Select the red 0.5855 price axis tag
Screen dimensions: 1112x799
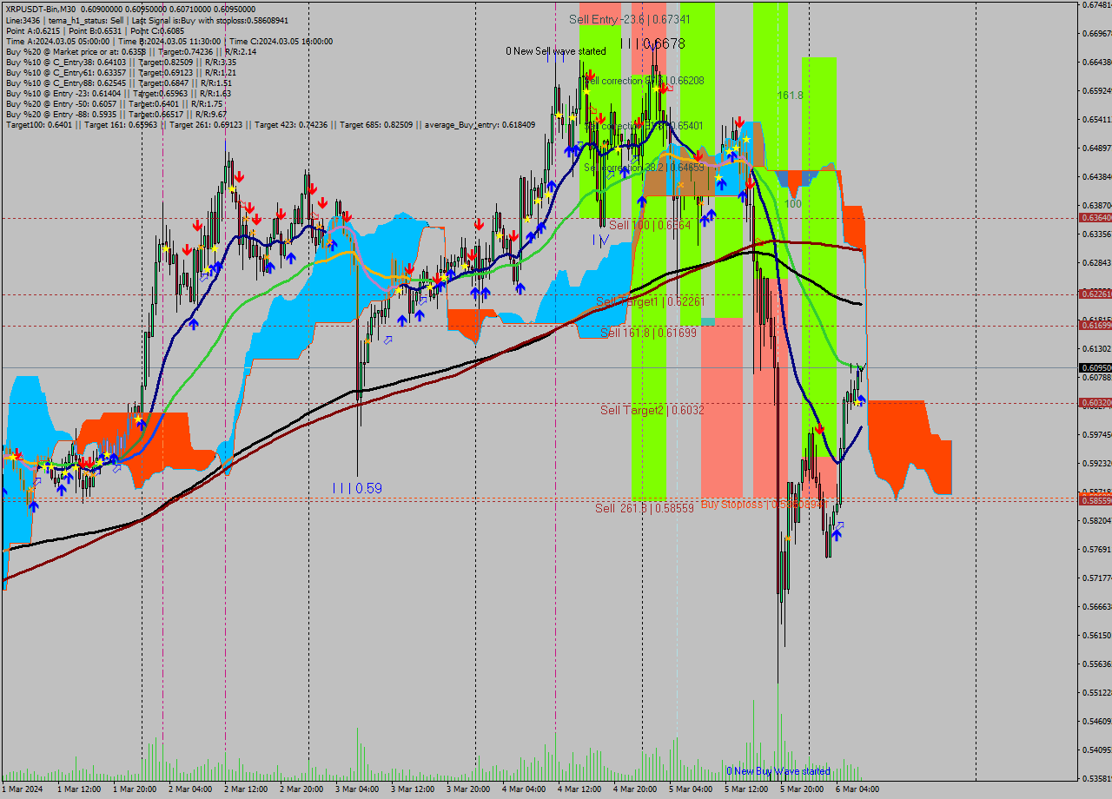tap(1095, 499)
